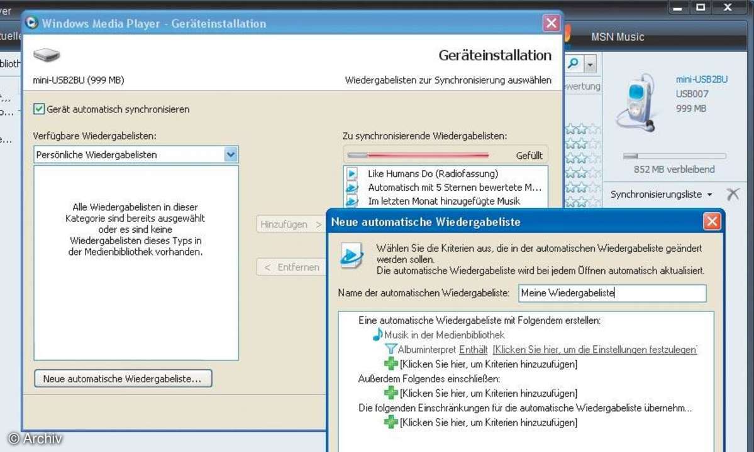
Task: Close the Geräteinstallation window
Action: 551,23
